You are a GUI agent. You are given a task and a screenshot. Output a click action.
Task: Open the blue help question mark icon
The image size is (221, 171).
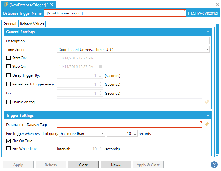pos(214,165)
